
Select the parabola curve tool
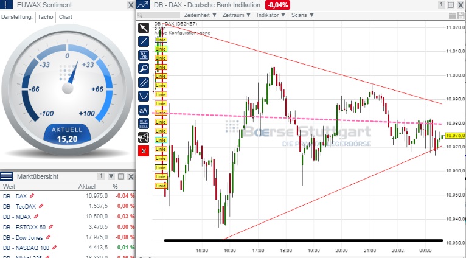tap(144, 96)
